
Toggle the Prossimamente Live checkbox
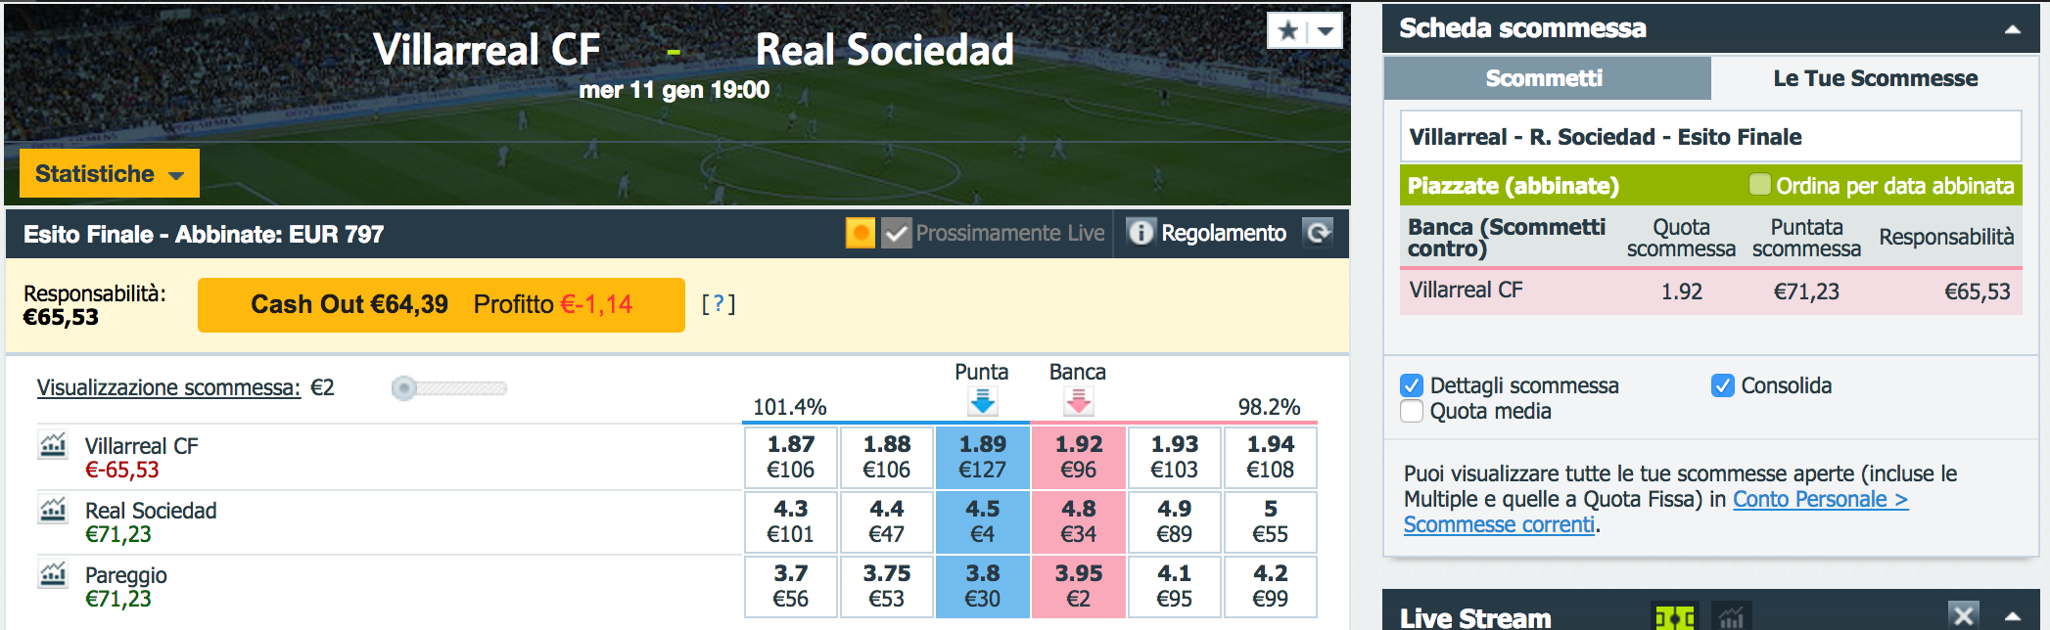tap(896, 233)
